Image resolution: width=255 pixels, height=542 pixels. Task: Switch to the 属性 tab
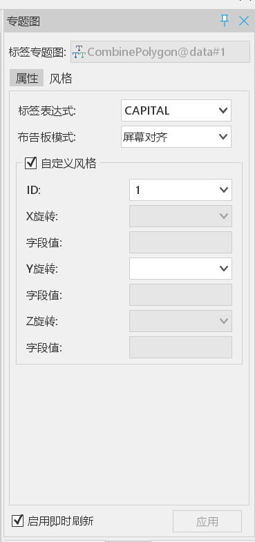pyautogui.click(x=27, y=78)
